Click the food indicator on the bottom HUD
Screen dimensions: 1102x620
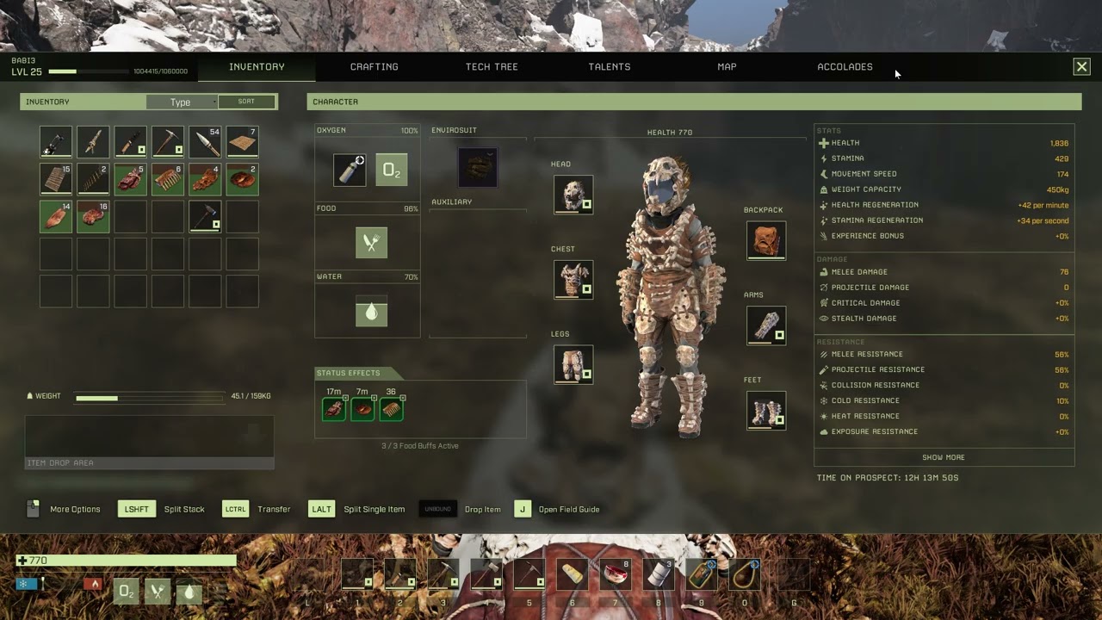(158, 592)
